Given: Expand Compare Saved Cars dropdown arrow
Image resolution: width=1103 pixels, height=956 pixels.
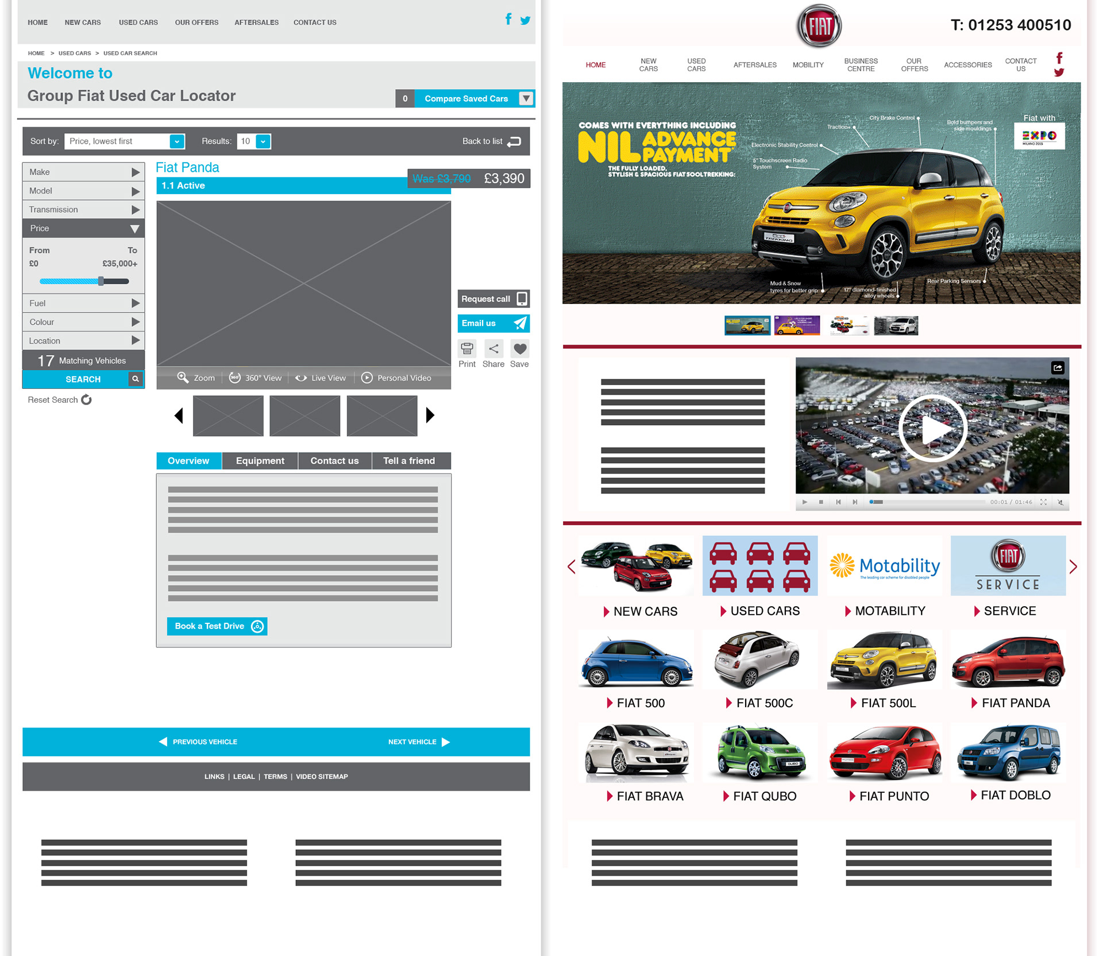Looking at the screenshot, I should [x=526, y=98].
